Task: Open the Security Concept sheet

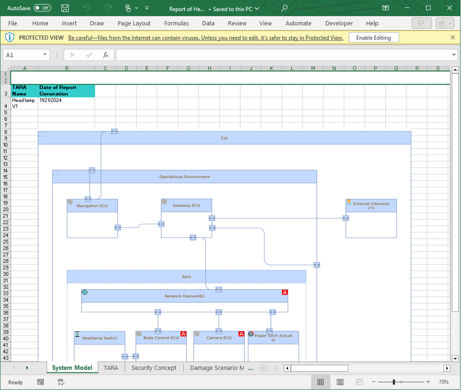Action: (x=154, y=367)
